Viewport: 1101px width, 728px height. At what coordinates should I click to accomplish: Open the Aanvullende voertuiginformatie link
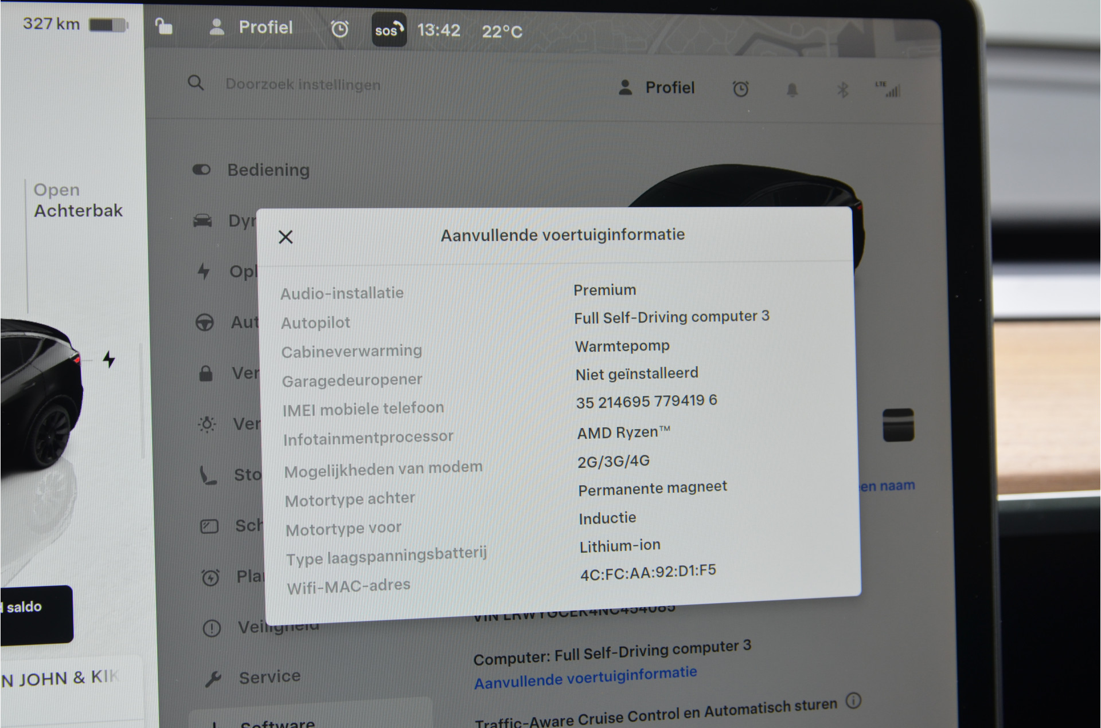pos(585,678)
